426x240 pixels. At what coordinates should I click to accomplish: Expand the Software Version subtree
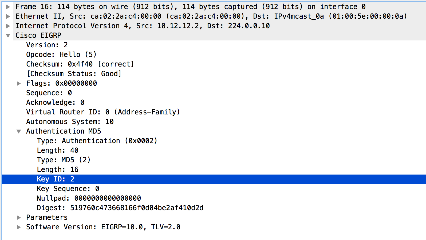(x=19, y=227)
